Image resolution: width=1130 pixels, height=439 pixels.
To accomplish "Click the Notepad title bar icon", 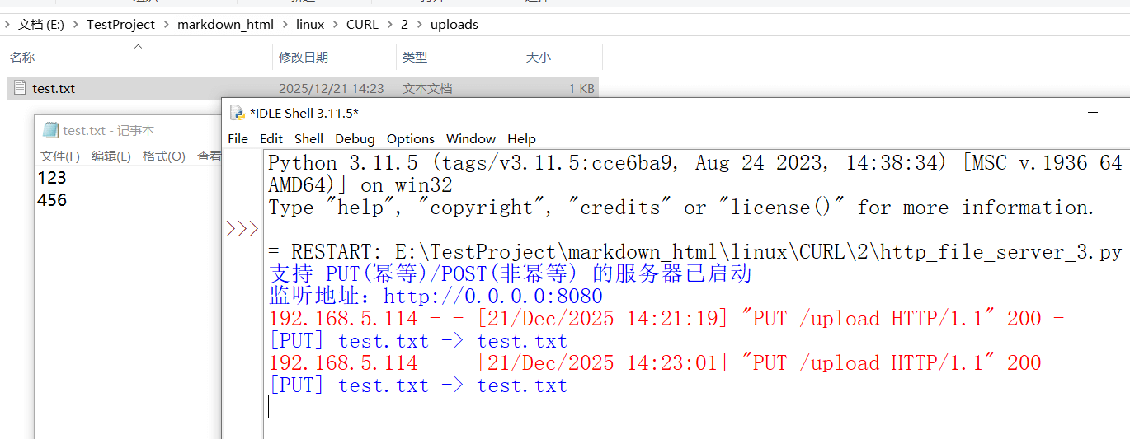I will [x=50, y=130].
